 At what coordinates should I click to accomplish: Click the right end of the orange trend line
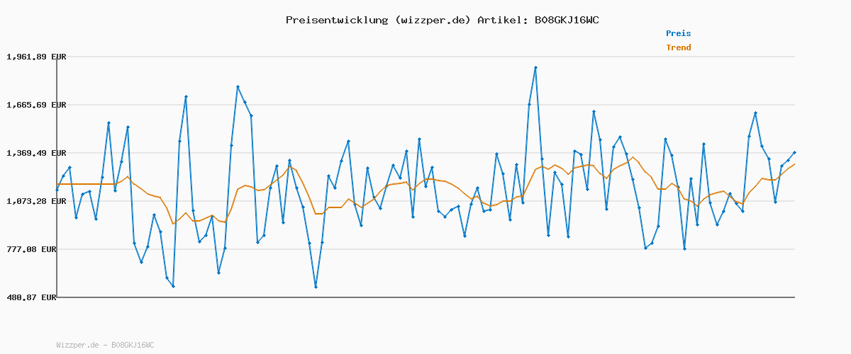click(794, 164)
